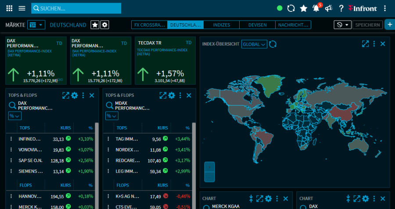The image size is (395, 209).
Task: Expand the Index-Übersicht panel to fullscreen
Action: [365, 44]
